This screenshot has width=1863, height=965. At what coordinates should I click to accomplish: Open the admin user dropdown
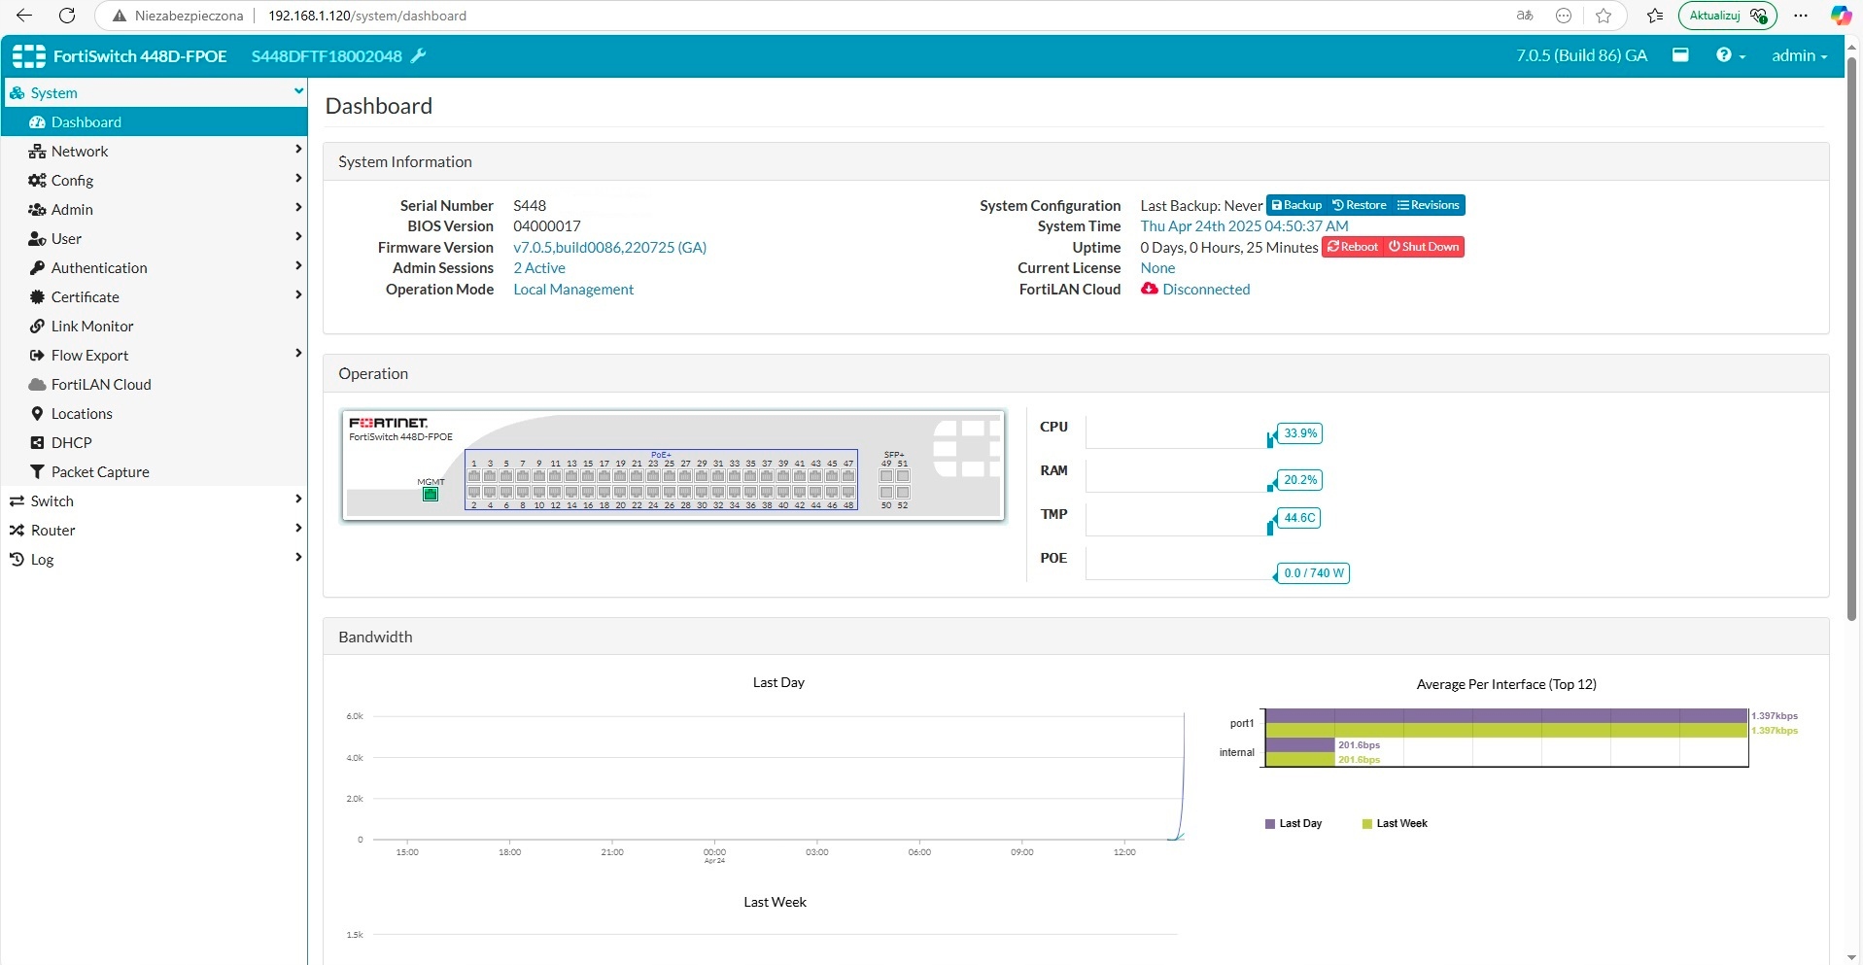click(1798, 55)
